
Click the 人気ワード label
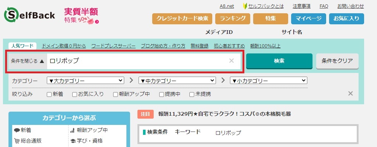coord(22,46)
